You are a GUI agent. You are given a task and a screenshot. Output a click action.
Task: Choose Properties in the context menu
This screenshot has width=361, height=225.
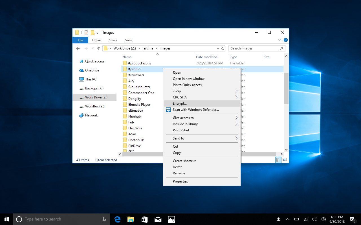pyautogui.click(x=180, y=181)
